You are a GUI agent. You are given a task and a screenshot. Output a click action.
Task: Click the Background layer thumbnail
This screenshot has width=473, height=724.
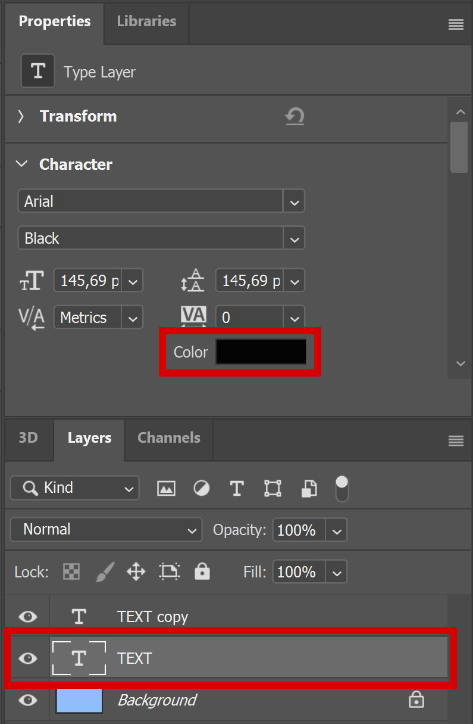tap(79, 700)
